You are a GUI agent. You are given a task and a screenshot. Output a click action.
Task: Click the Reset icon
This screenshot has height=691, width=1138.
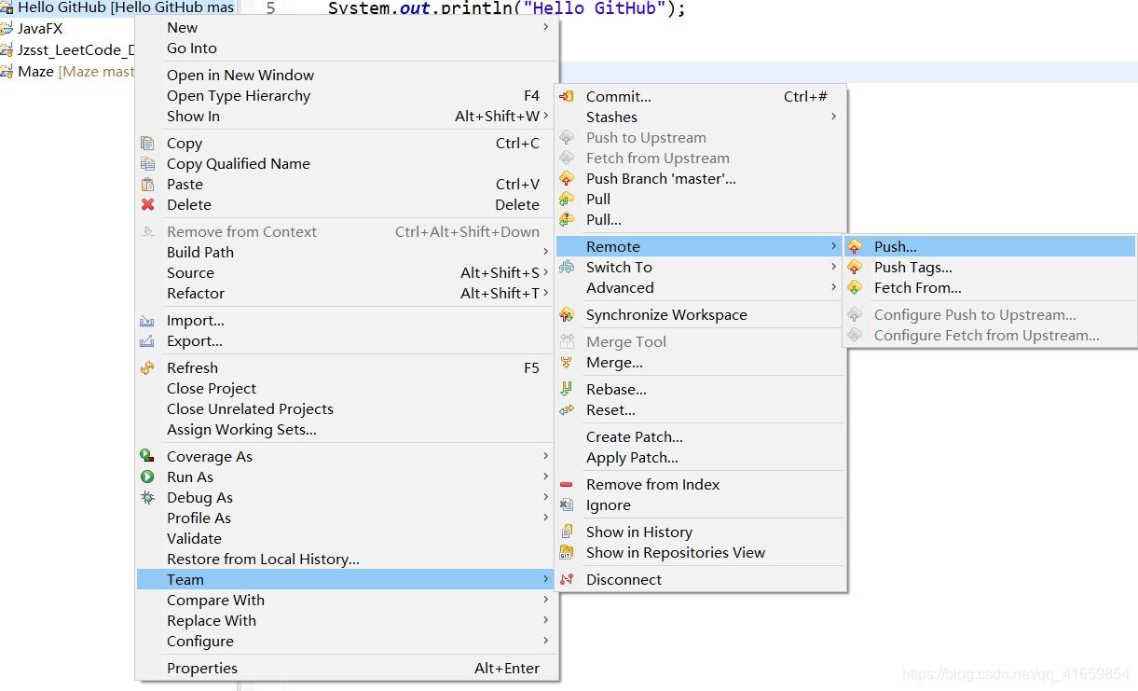(x=566, y=409)
